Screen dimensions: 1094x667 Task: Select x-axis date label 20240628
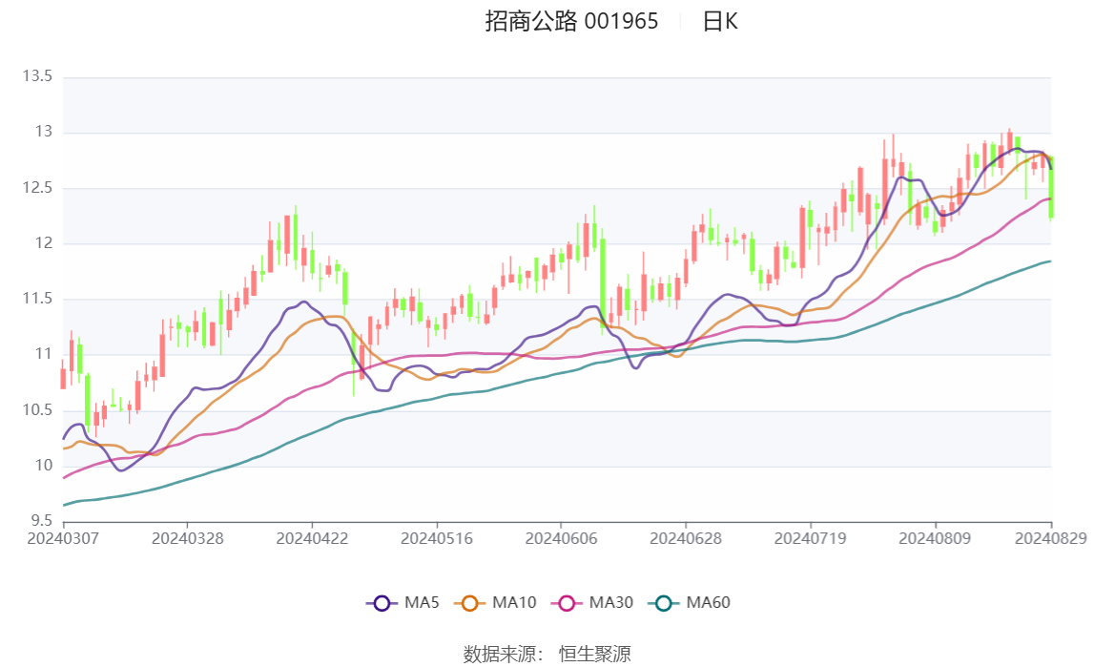(686, 538)
